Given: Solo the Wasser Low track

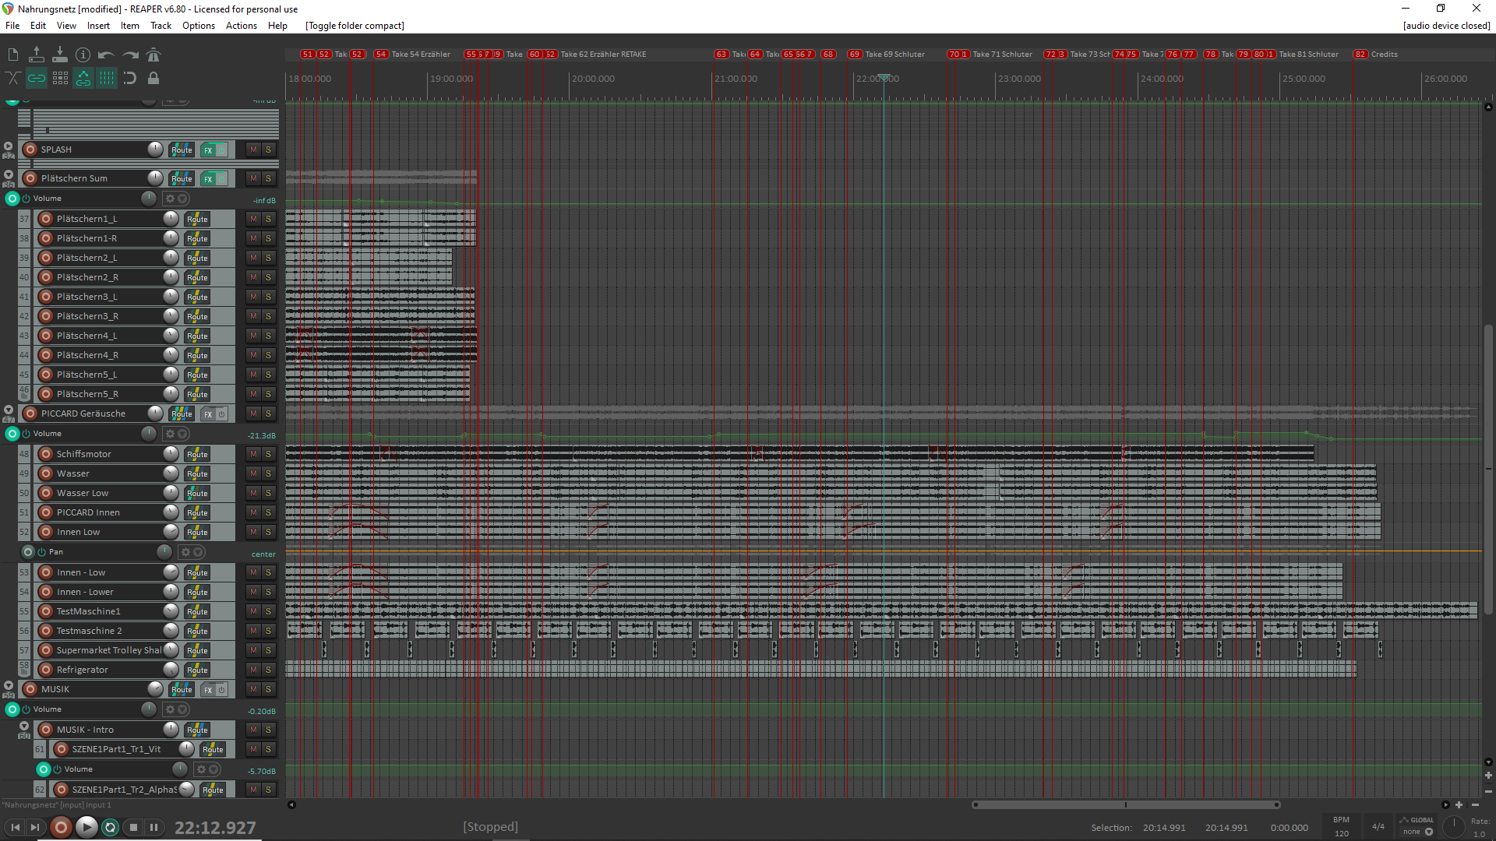Looking at the screenshot, I should pos(268,493).
